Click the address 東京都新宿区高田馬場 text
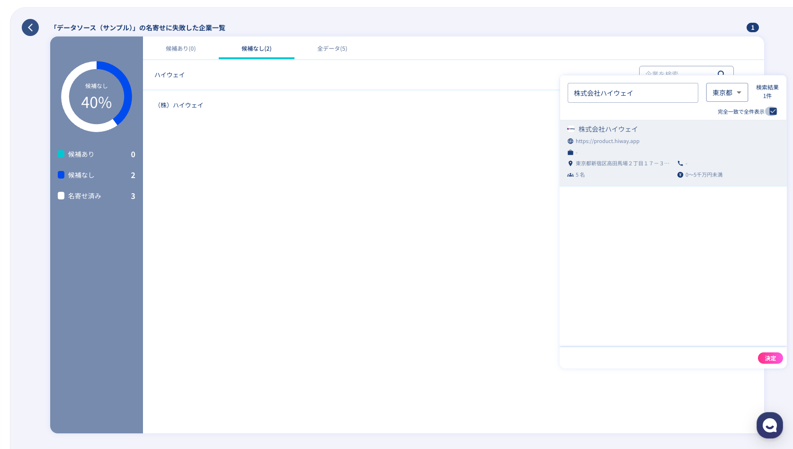The image size is (793, 449). (x=622, y=163)
